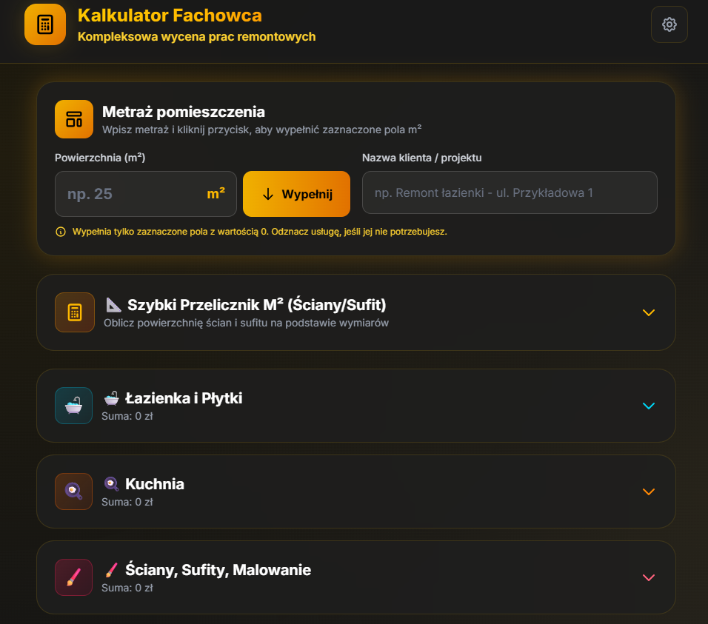Open settings via the gear icon
Image resolution: width=708 pixels, height=624 pixels.
coord(669,24)
